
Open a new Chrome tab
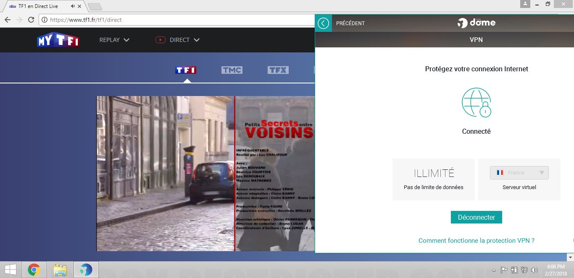point(95,7)
